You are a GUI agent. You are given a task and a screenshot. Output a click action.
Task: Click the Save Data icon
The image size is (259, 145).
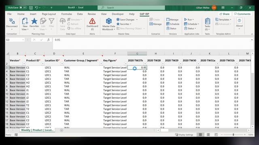click(62, 21)
